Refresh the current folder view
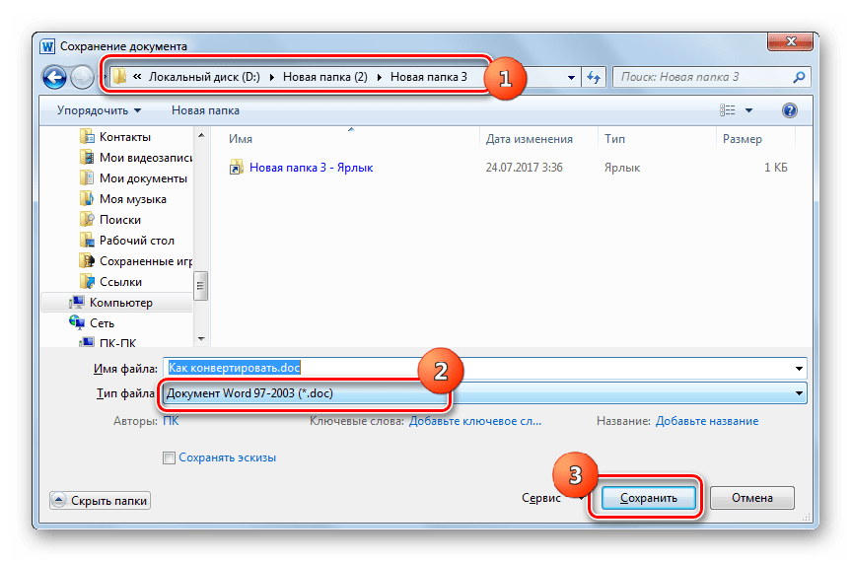Viewport: 852px width, 562px height. (x=594, y=77)
